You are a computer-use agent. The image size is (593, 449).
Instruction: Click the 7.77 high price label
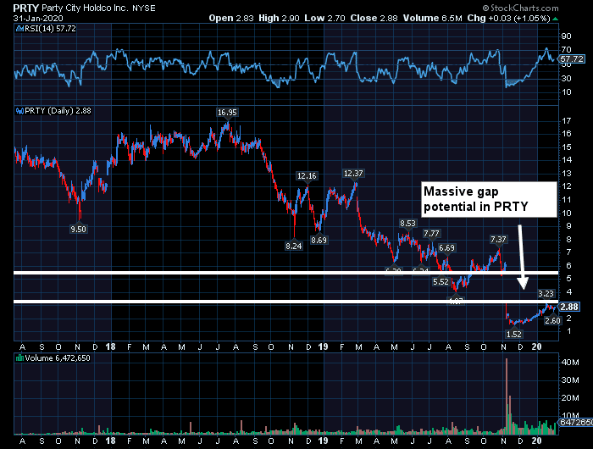point(431,233)
